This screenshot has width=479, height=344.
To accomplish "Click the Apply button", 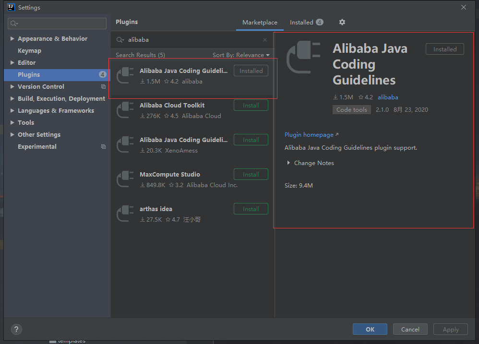I will click(x=451, y=329).
